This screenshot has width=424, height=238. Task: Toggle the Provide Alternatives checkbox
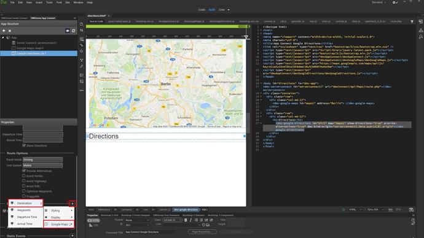24,171
